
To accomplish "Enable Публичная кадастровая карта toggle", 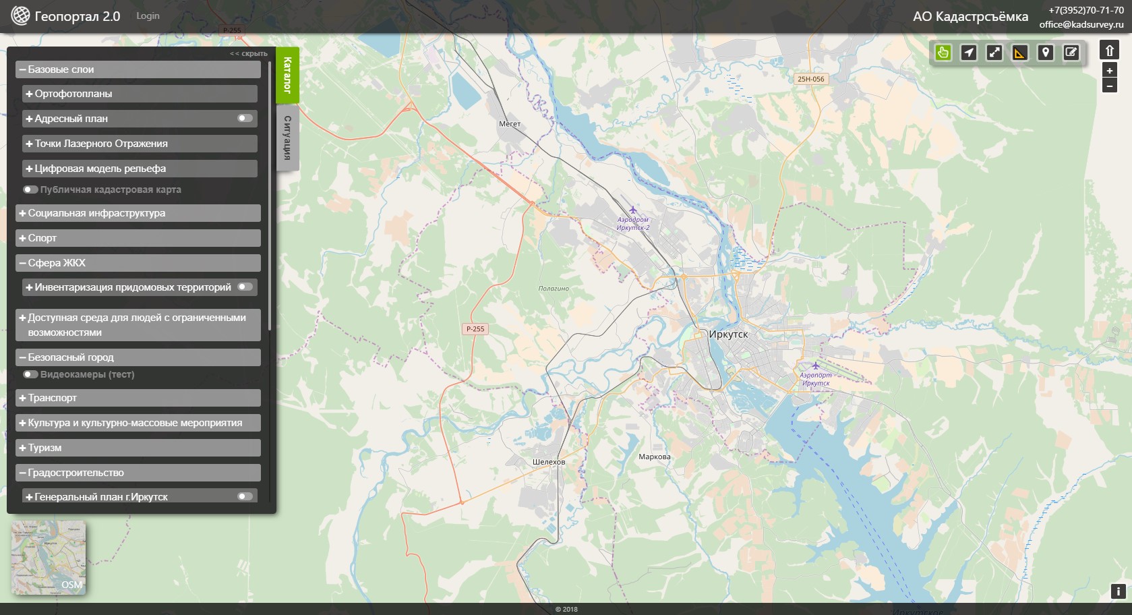I will [30, 189].
